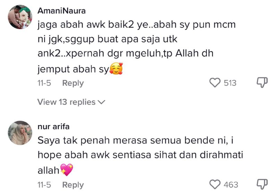
Task: Click the smiling hearts emoji in AmaniNaura's comment
Action: (x=116, y=69)
